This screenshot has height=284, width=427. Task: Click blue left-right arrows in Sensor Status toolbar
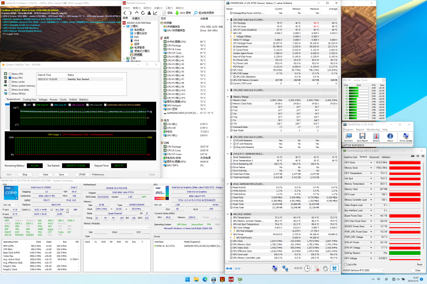click(229, 269)
